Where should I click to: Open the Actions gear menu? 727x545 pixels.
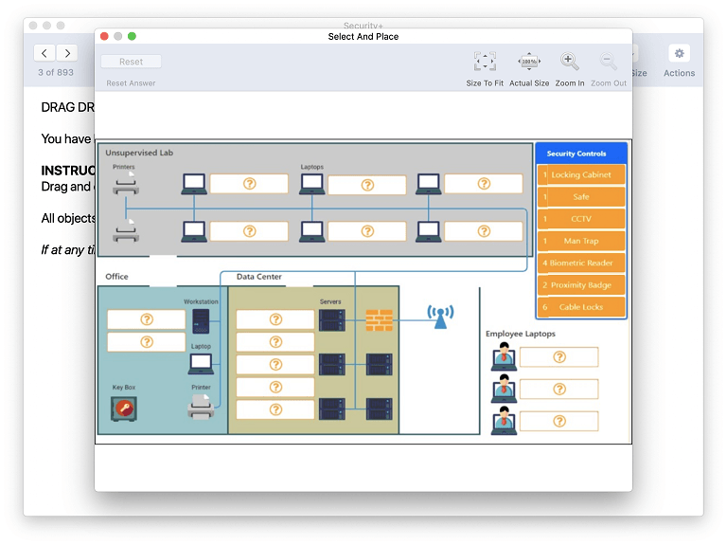[x=679, y=54]
